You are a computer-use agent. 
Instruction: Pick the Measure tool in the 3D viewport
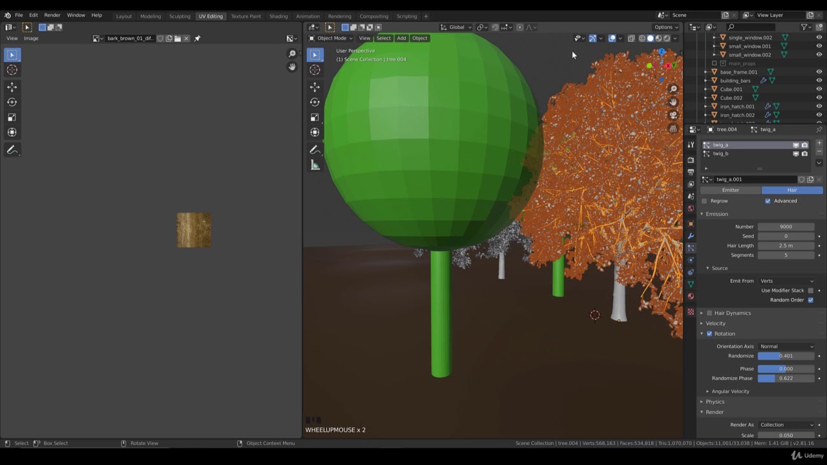(315, 165)
